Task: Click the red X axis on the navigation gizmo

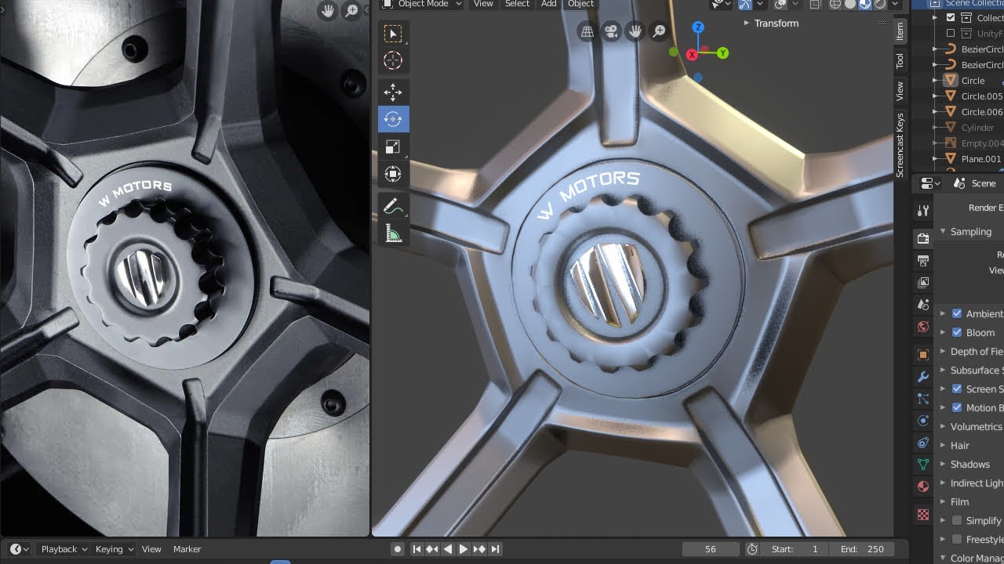Action: tap(692, 55)
